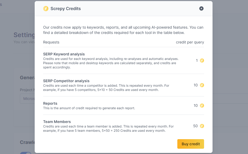This screenshot has width=248, height=154.
Task: Click the Reports row title
Action: [x=50, y=103]
